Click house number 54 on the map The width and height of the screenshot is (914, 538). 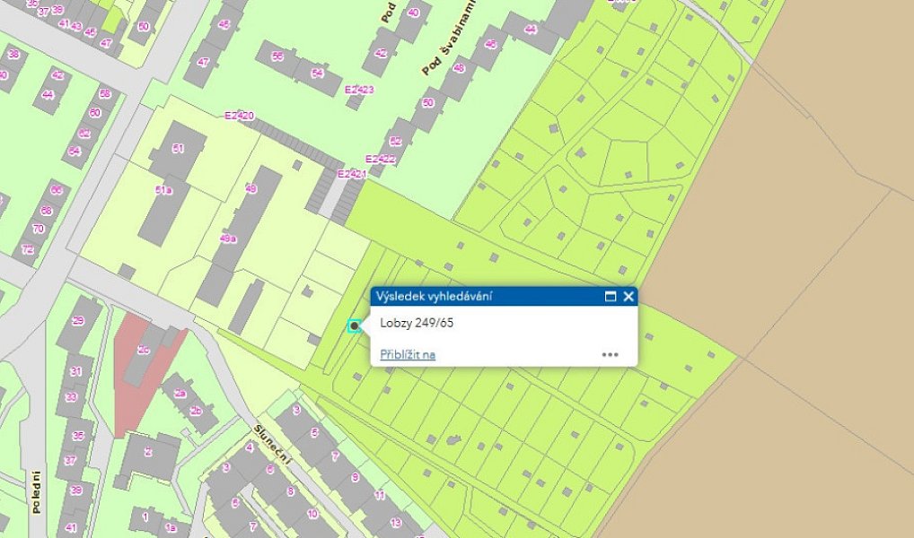click(317, 73)
